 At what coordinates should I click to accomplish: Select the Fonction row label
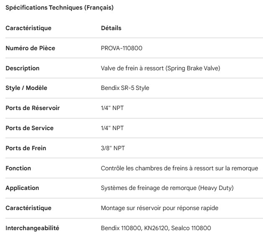[18, 168]
